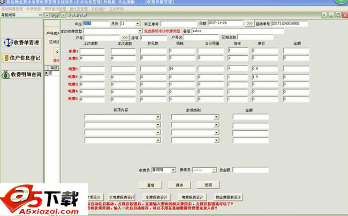
Task: Open the 收费员 dropdown
Action: [x=173, y=170]
